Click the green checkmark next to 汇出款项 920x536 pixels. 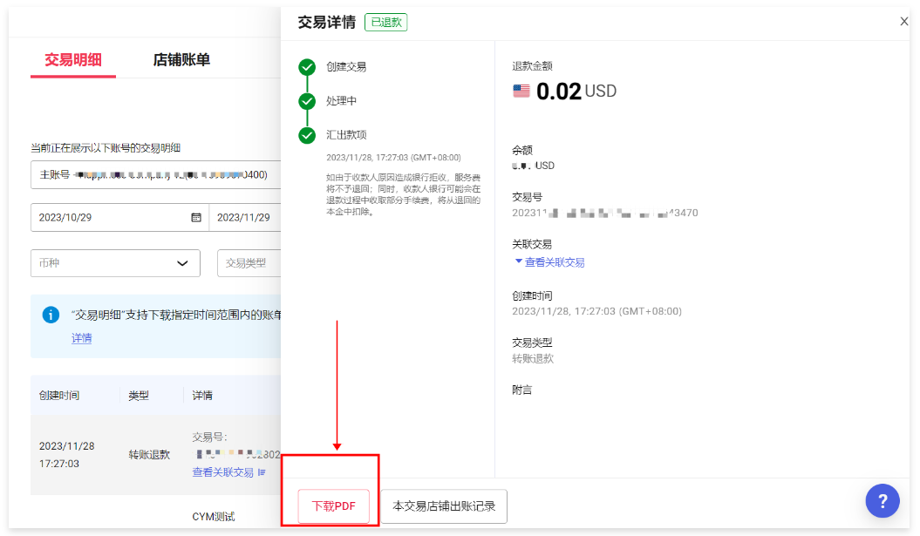click(306, 136)
